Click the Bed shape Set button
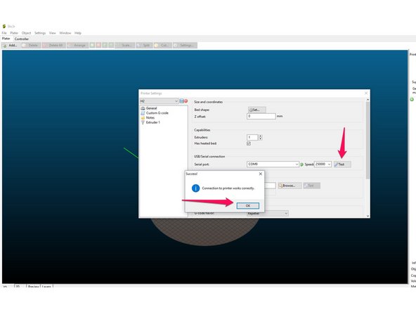This screenshot has width=416, height=312. pos(256,110)
